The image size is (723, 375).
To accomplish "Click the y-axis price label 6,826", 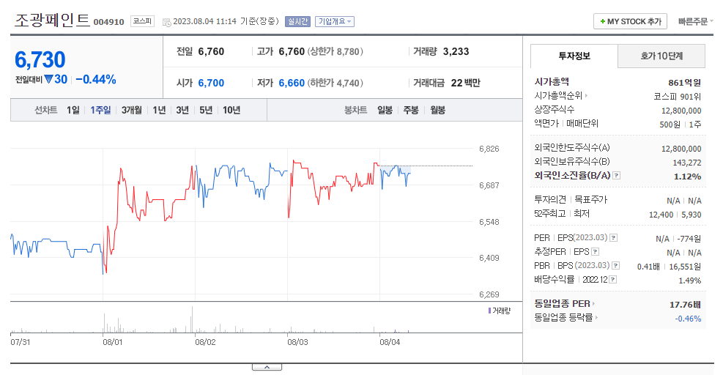I will pos(489,149).
